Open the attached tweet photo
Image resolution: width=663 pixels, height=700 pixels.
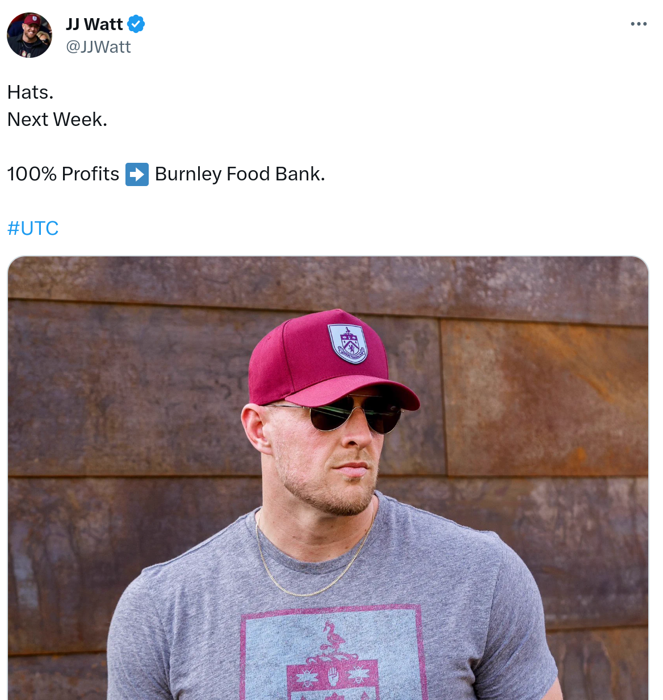[x=328, y=478]
